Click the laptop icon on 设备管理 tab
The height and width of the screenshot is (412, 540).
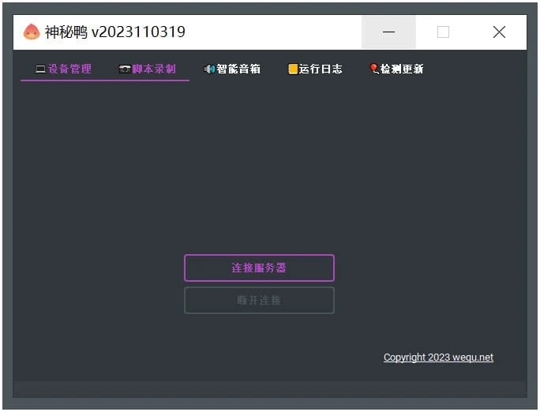(40, 69)
